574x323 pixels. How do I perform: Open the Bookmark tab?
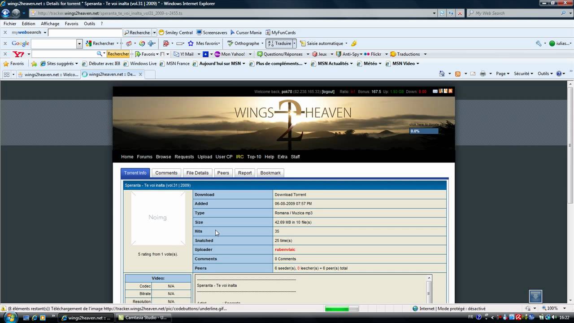270,173
